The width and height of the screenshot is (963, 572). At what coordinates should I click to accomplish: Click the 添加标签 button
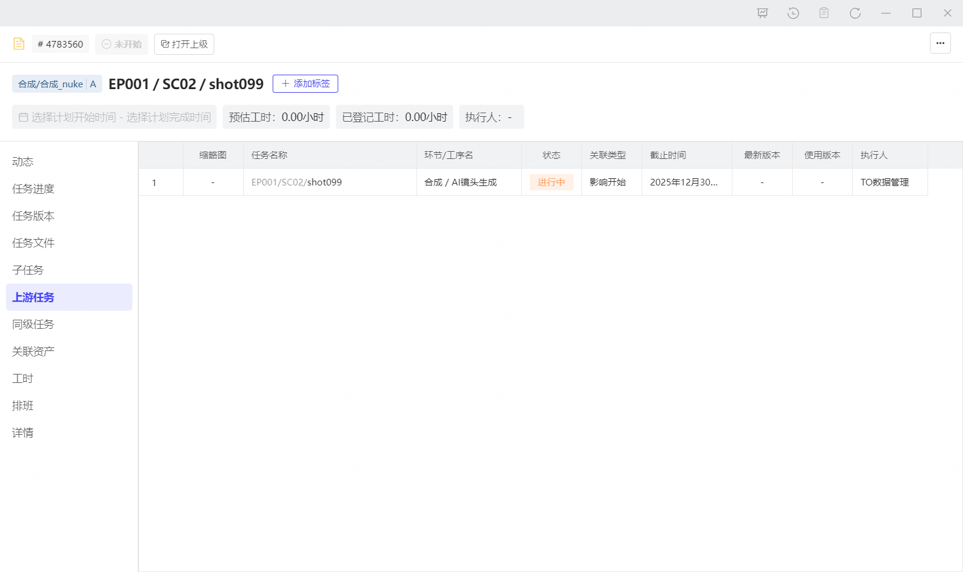(305, 84)
